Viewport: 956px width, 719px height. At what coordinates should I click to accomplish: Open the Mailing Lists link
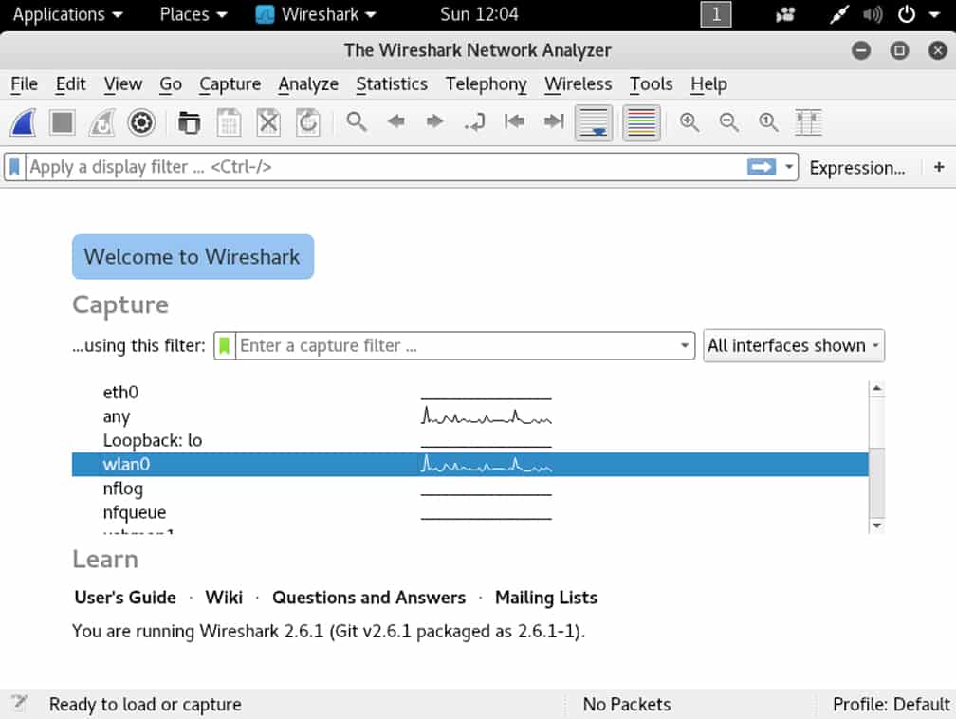[546, 598]
